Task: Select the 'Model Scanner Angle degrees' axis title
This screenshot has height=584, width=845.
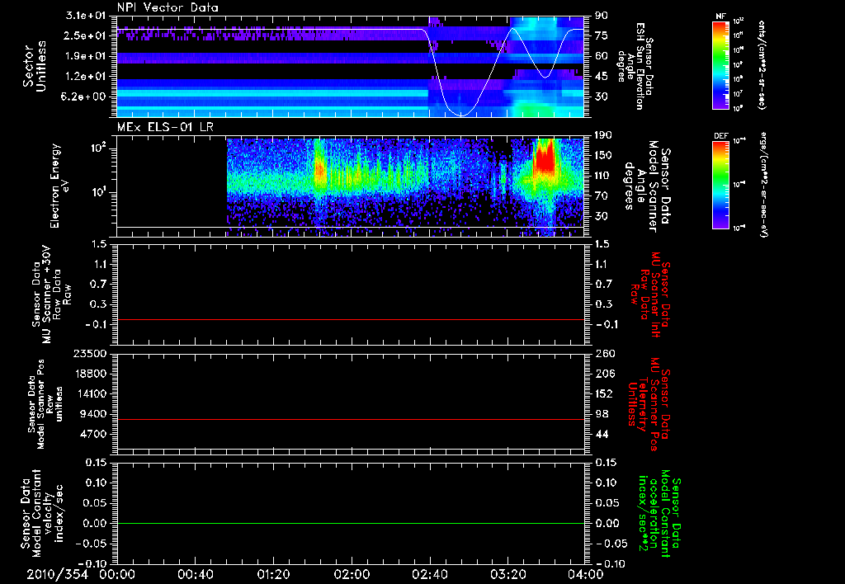Action: coord(648,187)
